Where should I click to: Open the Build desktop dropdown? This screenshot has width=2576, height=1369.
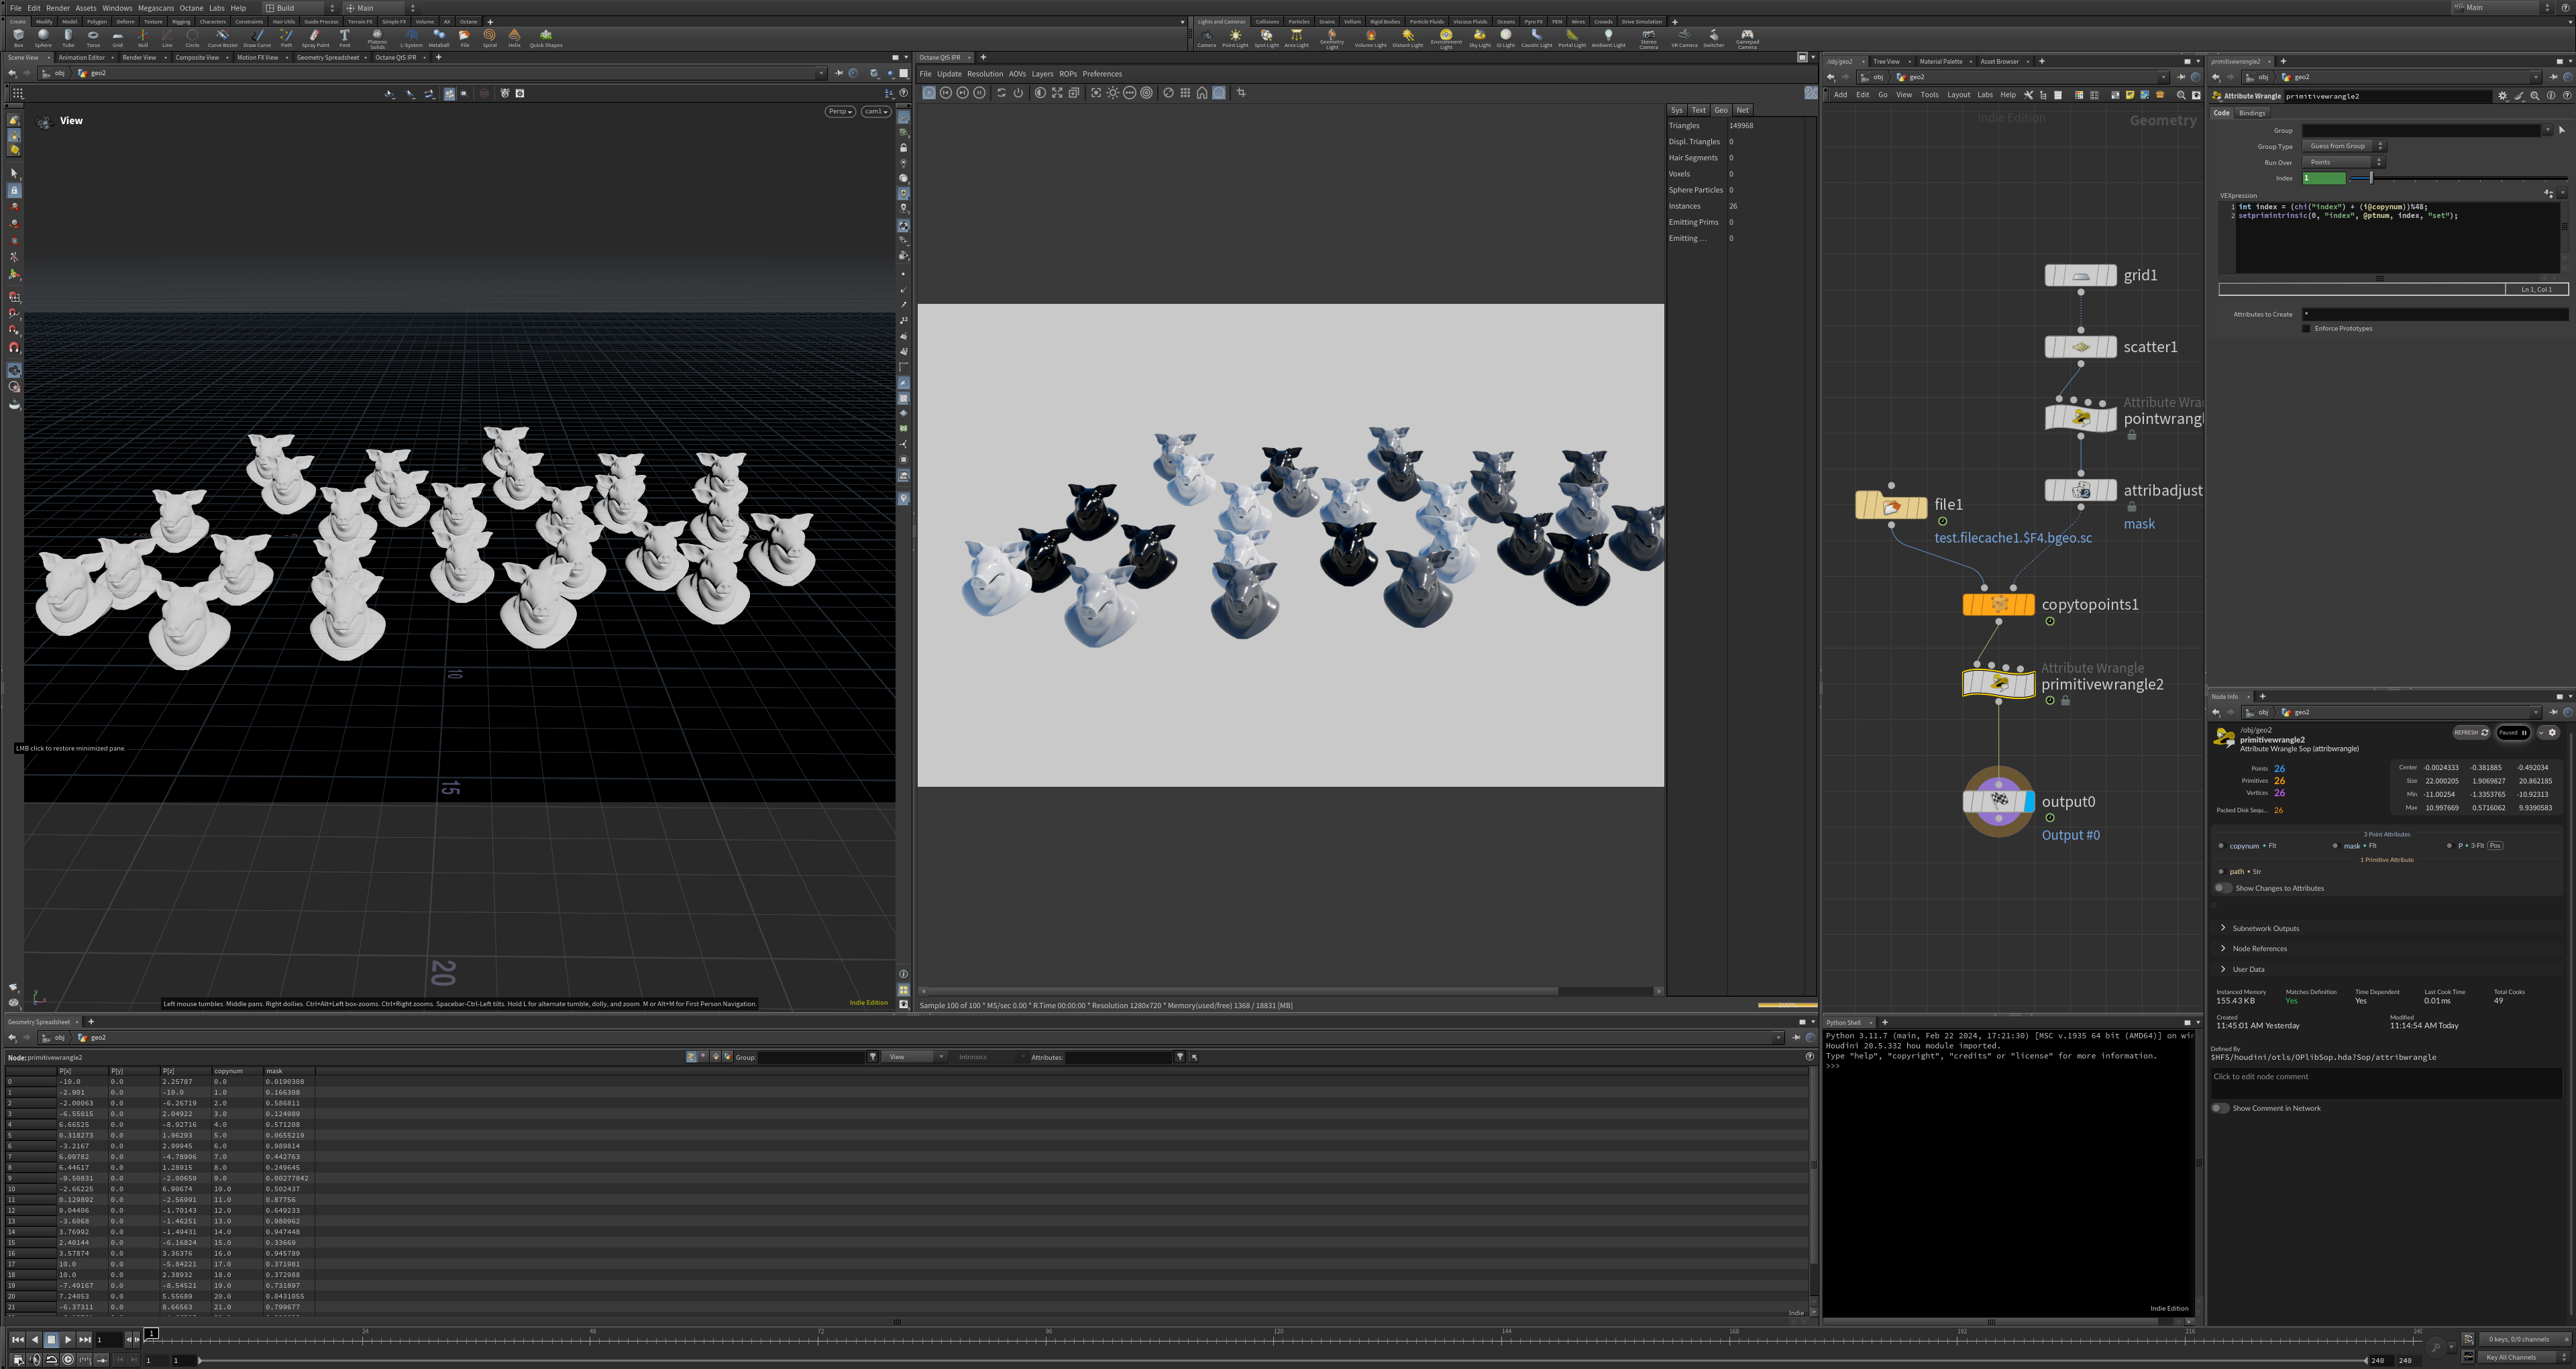coord(300,8)
